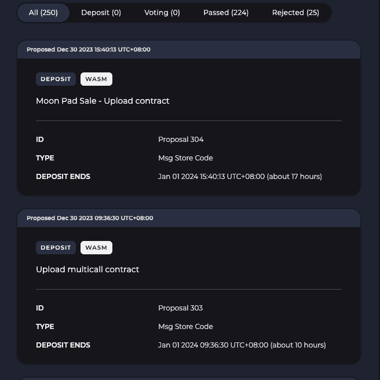Click the deposit end time ending about 17 hours
Screen dimensions: 380x380
click(240, 177)
